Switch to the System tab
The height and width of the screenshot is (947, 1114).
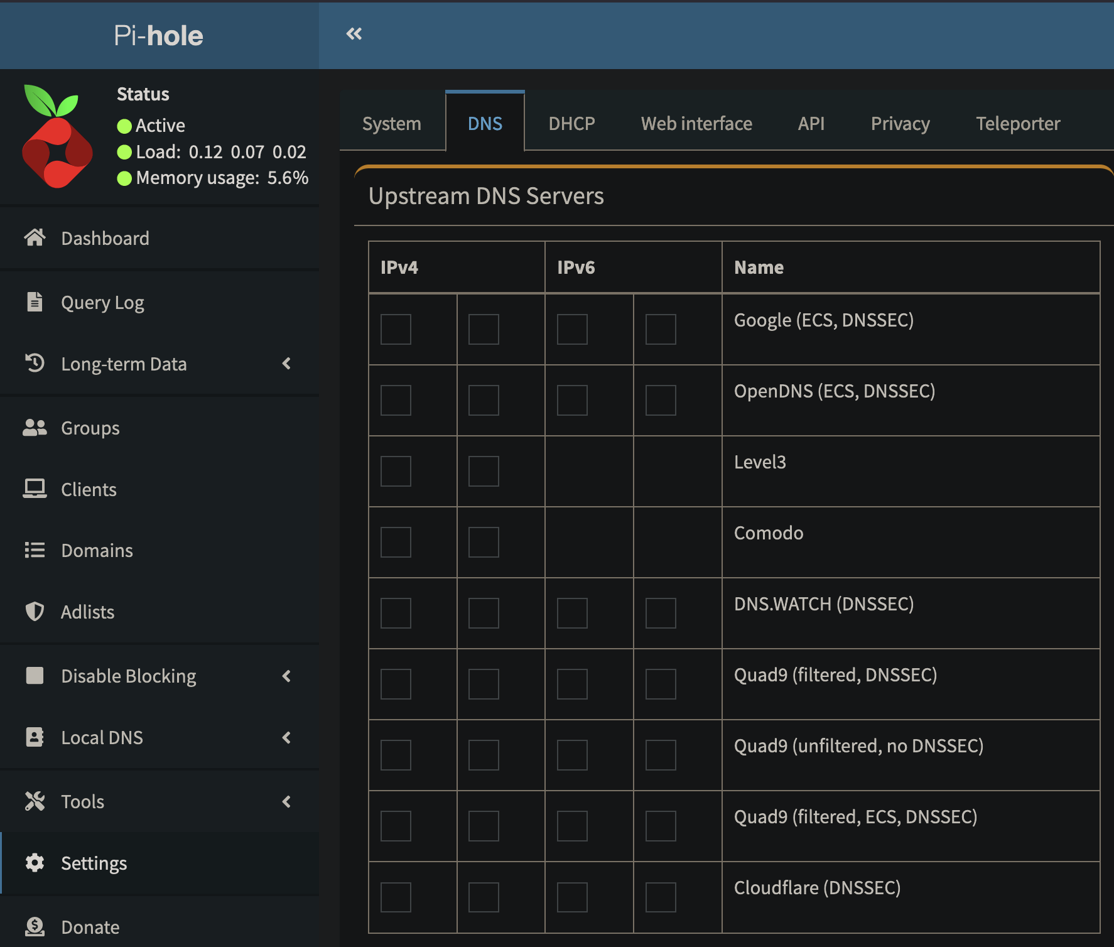[392, 123]
